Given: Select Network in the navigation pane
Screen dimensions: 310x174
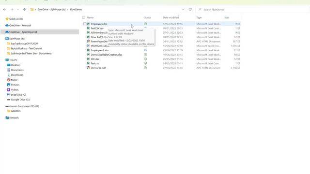Looking at the screenshot, I should point(14,118).
